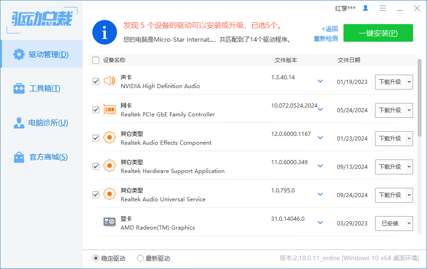Click the Realtek Audio Effects Component gear icon
The height and width of the screenshot is (269, 427).
tap(109, 138)
